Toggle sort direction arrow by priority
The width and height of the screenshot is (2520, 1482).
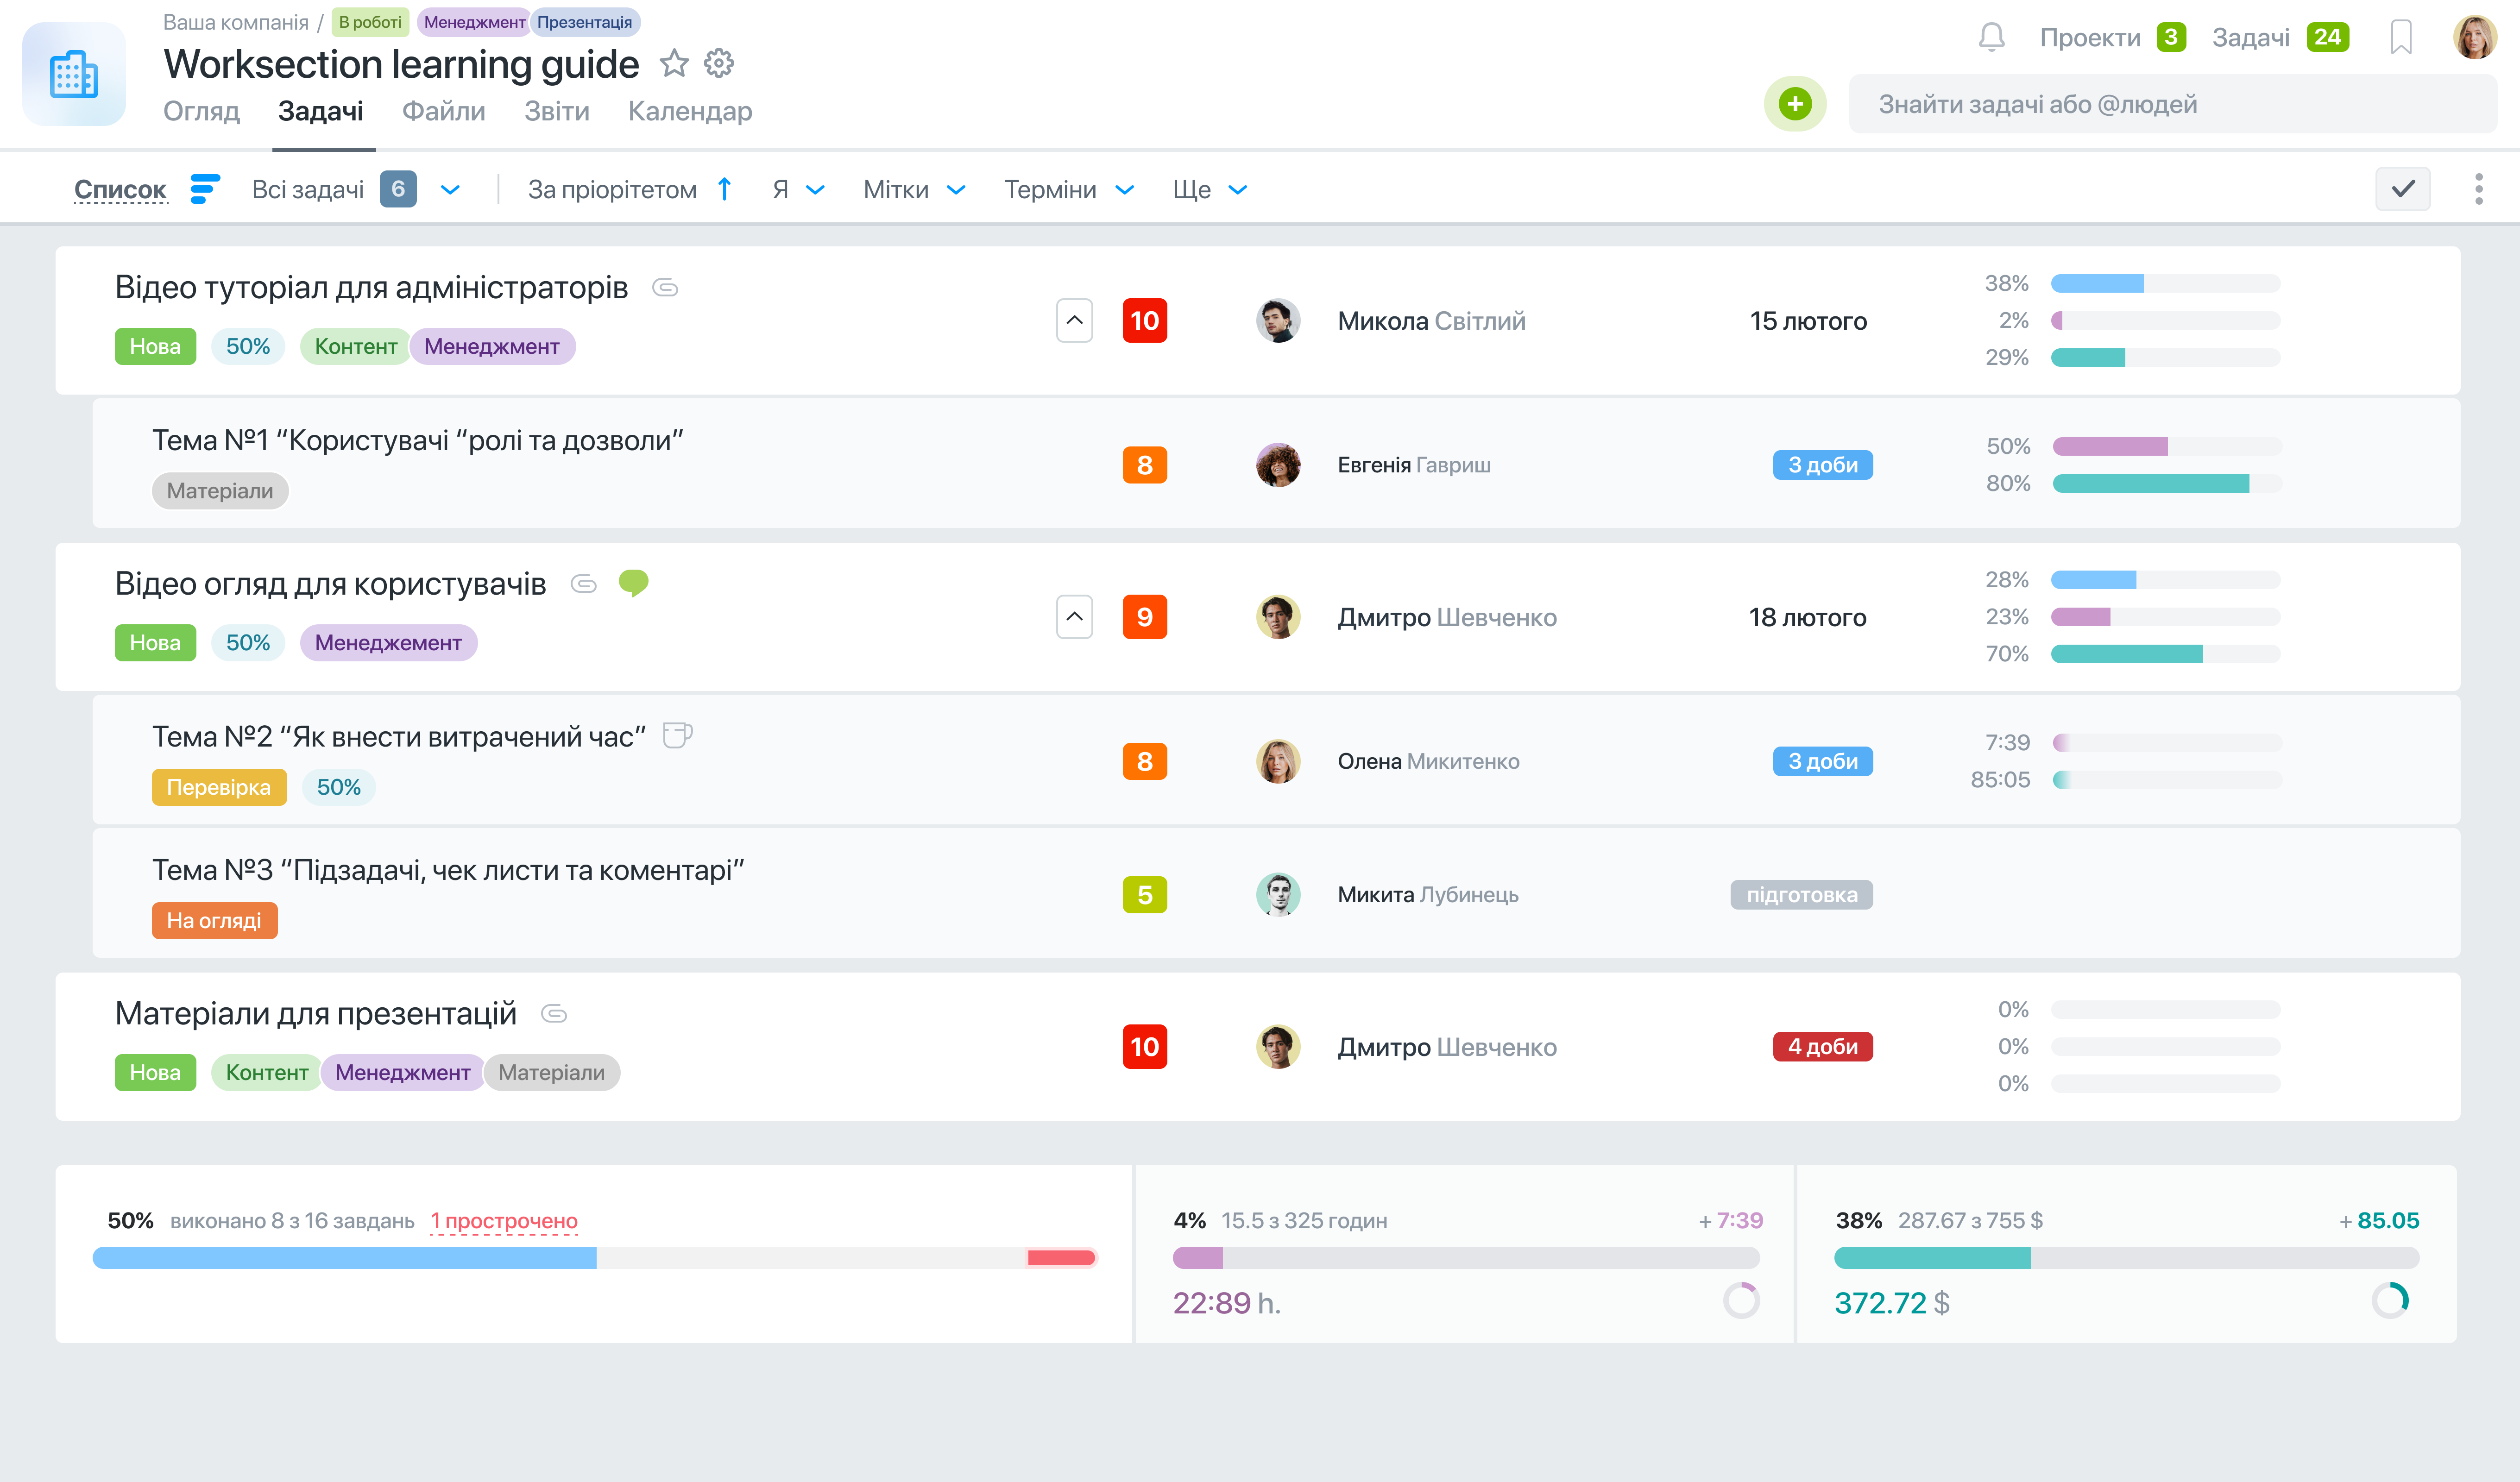pyautogui.click(x=725, y=189)
